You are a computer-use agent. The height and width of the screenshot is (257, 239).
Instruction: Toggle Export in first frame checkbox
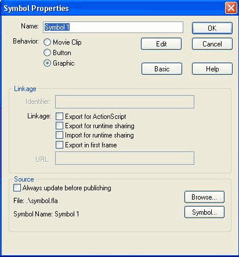click(59, 144)
